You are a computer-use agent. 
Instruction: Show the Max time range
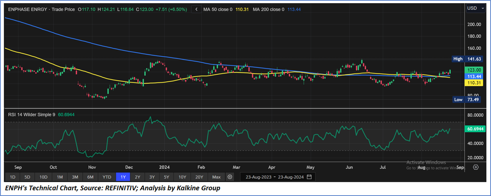point(216,177)
